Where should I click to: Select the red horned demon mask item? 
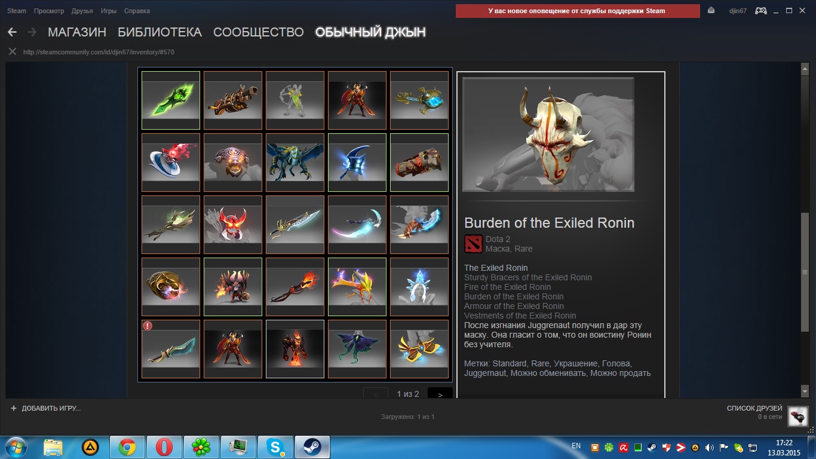click(233, 225)
